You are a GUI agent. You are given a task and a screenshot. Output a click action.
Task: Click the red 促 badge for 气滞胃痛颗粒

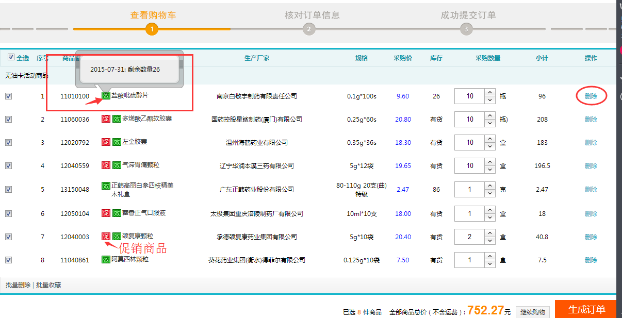(106, 165)
